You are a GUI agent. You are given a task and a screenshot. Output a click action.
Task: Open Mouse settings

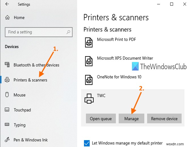tap(20, 95)
